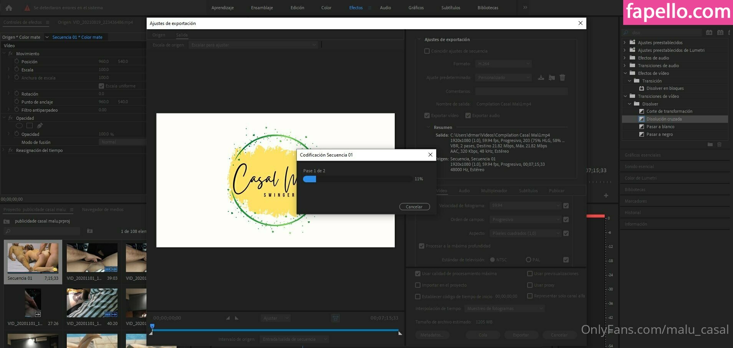Click the plus button beside the timeline
This screenshot has width=733, height=348.
[x=606, y=196]
